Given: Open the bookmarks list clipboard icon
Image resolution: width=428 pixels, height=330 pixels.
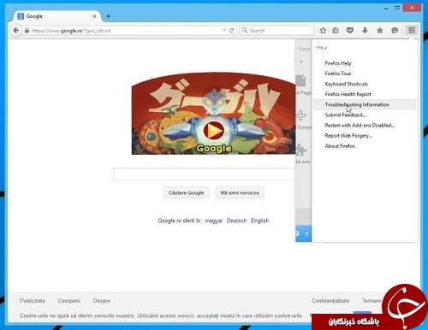Looking at the screenshot, I should click(336, 30).
